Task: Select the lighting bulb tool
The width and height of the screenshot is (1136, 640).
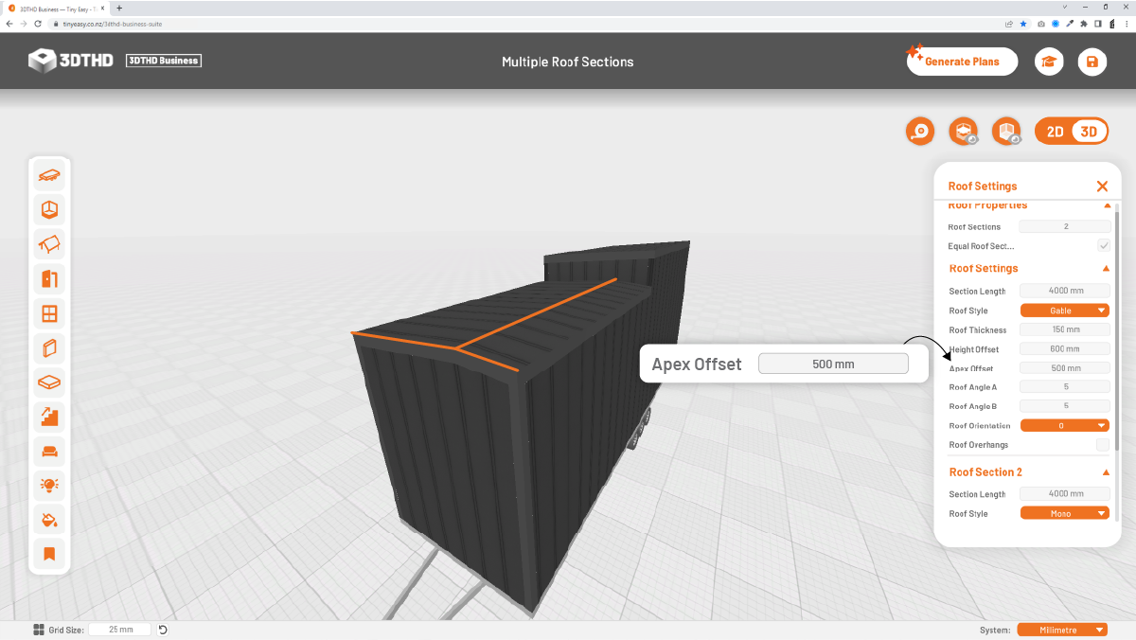Action: click(50, 485)
